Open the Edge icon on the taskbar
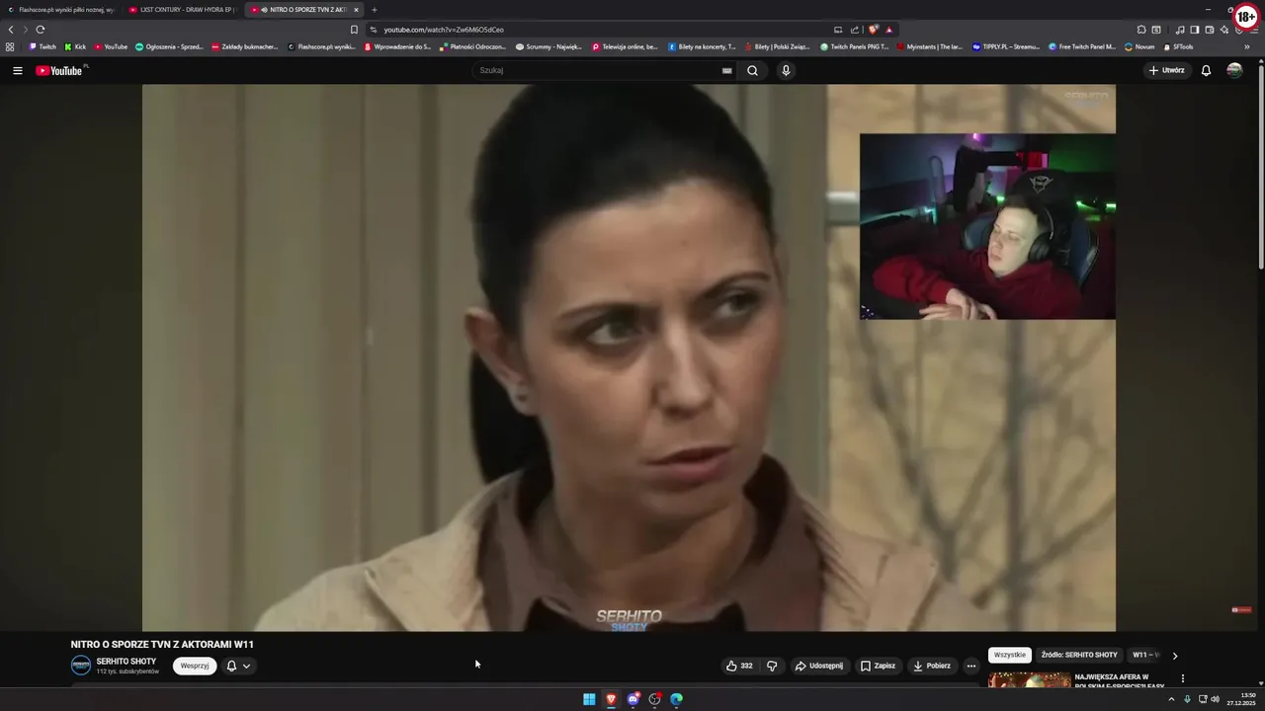The height and width of the screenshot is (711, 1265). point(676,699)
